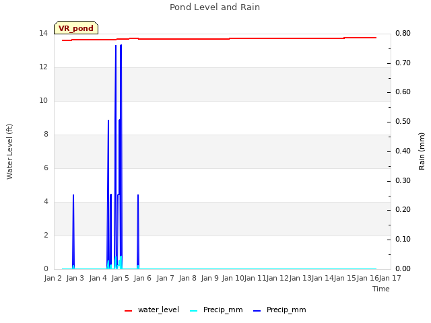
Task: Click the Time axis label
Action: pyautogui.click(x=381, y=289)
